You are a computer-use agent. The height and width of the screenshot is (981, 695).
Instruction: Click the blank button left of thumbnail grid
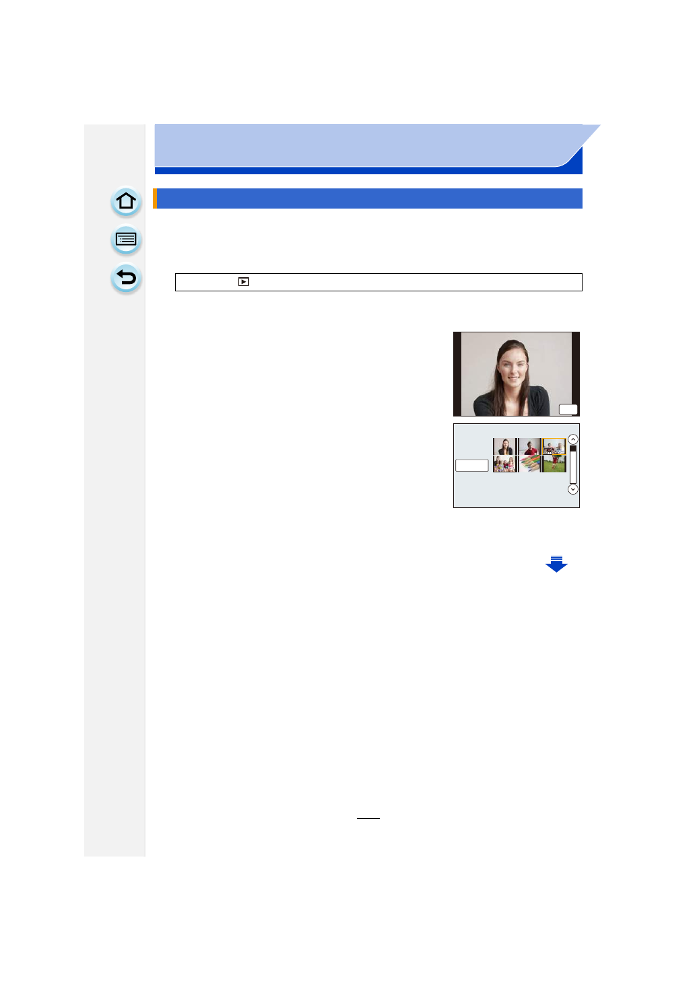click(471, 466)
